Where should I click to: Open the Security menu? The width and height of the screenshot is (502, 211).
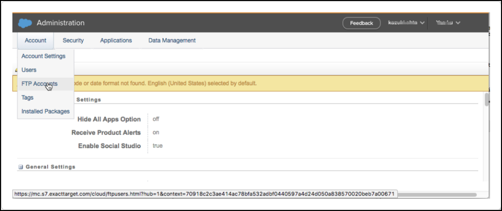click(x=73, y=41)
